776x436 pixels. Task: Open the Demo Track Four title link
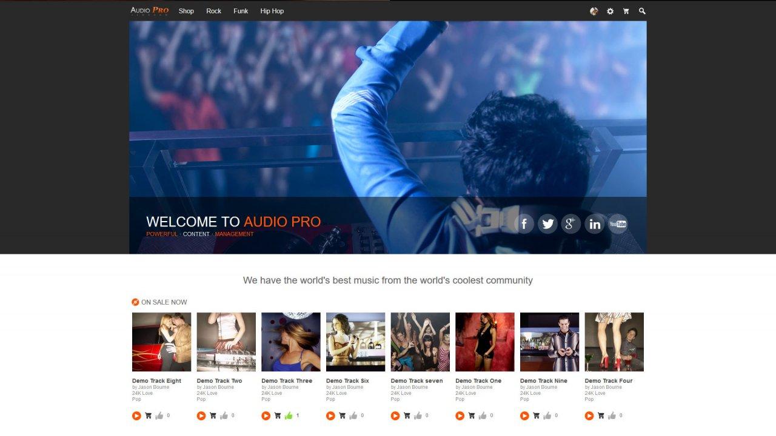point(609,381)
